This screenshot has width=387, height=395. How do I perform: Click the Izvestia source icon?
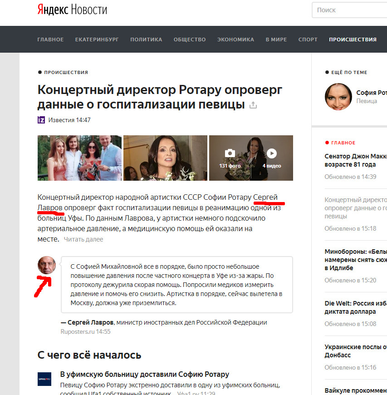[x=41, y=120]
